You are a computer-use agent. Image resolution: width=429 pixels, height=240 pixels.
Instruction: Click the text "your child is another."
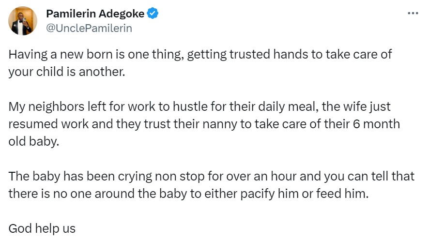tap(67, 71)
